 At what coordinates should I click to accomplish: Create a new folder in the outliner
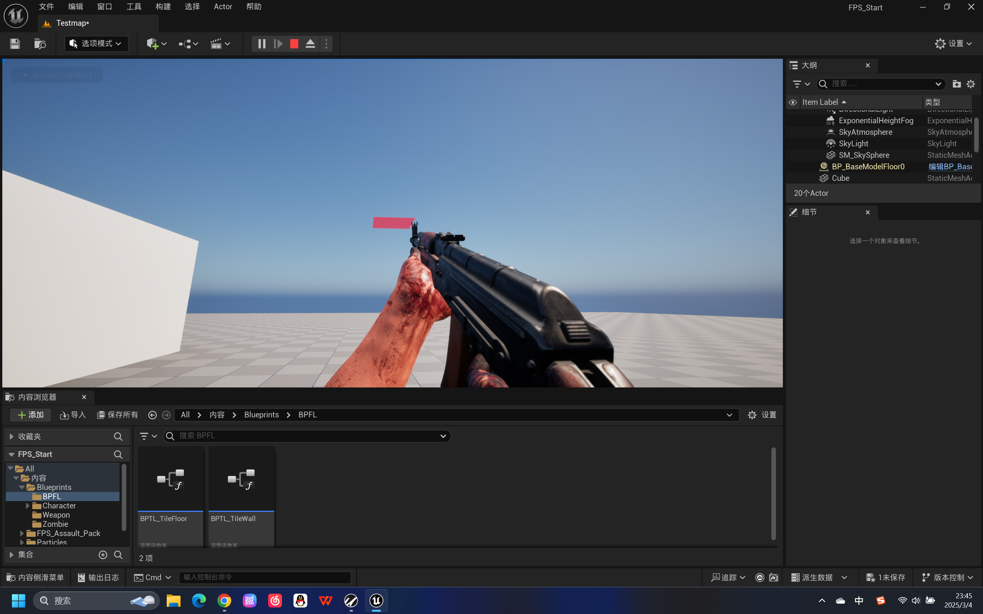pos(956,84)
